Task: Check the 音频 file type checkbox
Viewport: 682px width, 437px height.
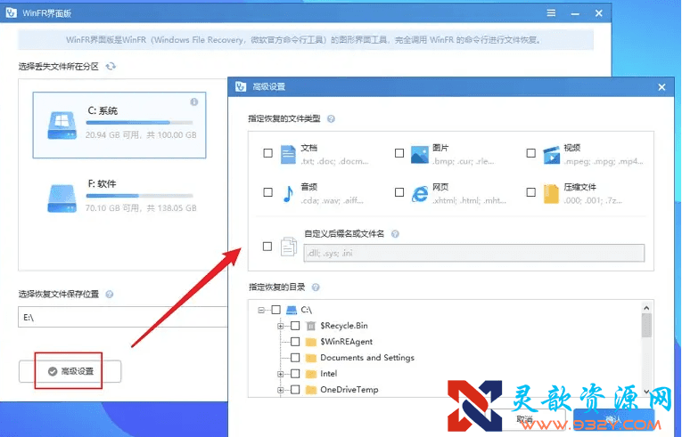Action: click(x=268, y=192)
